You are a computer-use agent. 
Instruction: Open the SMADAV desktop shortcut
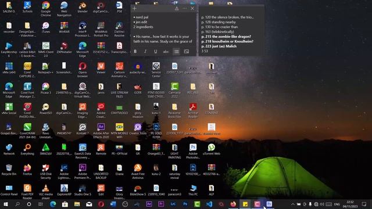coord(46,150)
